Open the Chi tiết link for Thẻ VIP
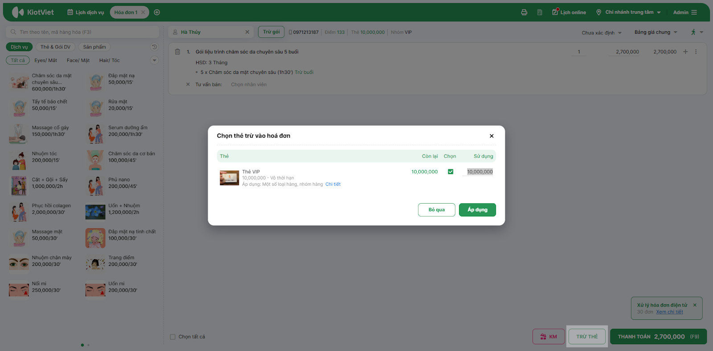 coord(333,184)
